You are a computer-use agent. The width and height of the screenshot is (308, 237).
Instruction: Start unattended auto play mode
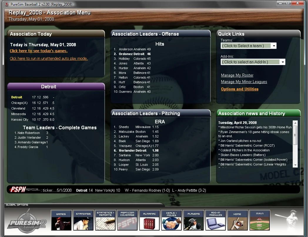(49, 59)
